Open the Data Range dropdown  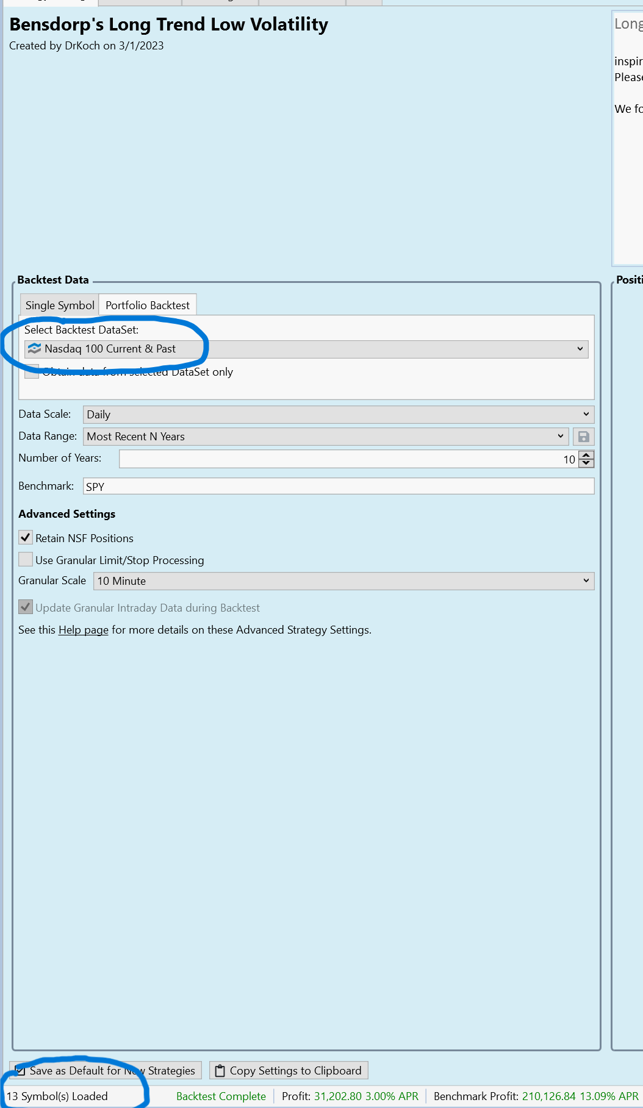(325, 437)
